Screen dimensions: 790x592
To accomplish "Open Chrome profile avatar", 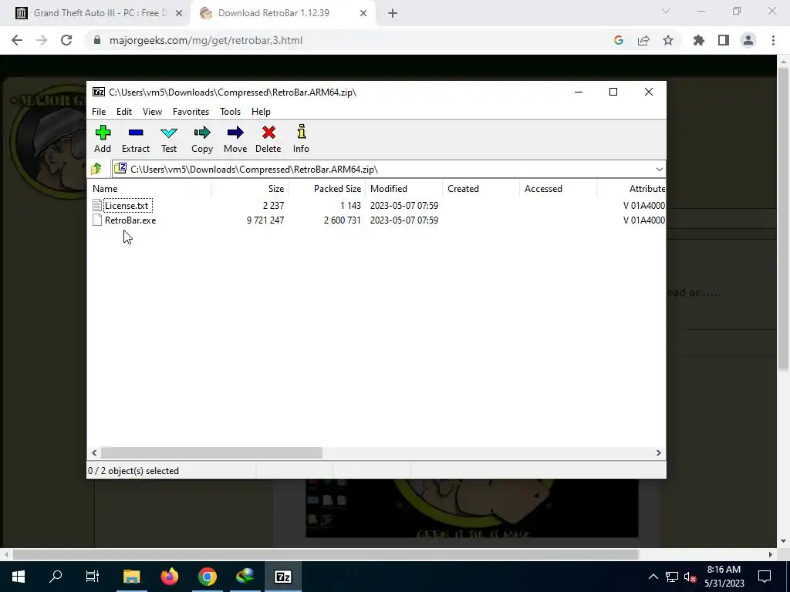I will pyautogui.click(x=748, y=40).
